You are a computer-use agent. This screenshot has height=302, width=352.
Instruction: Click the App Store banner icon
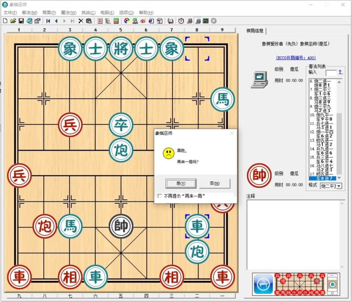(264, 284)
